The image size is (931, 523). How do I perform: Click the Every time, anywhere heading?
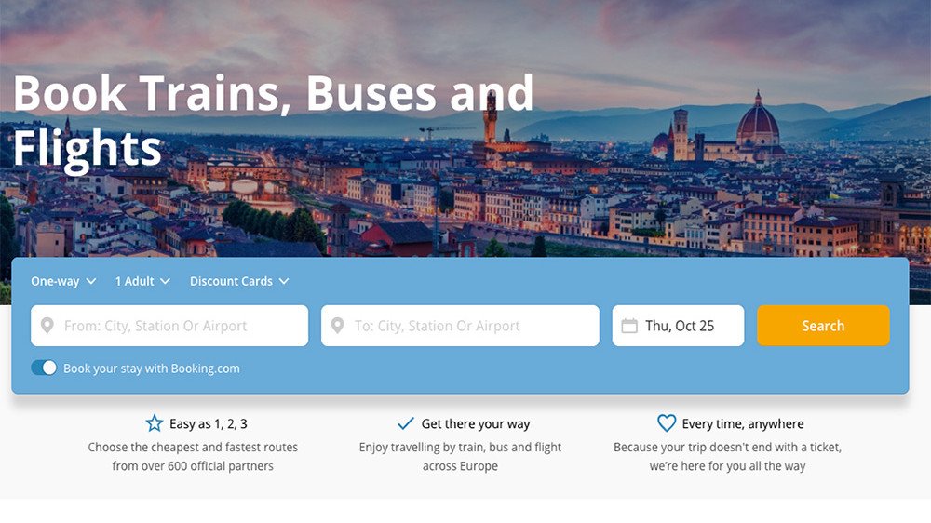(742, 424)
